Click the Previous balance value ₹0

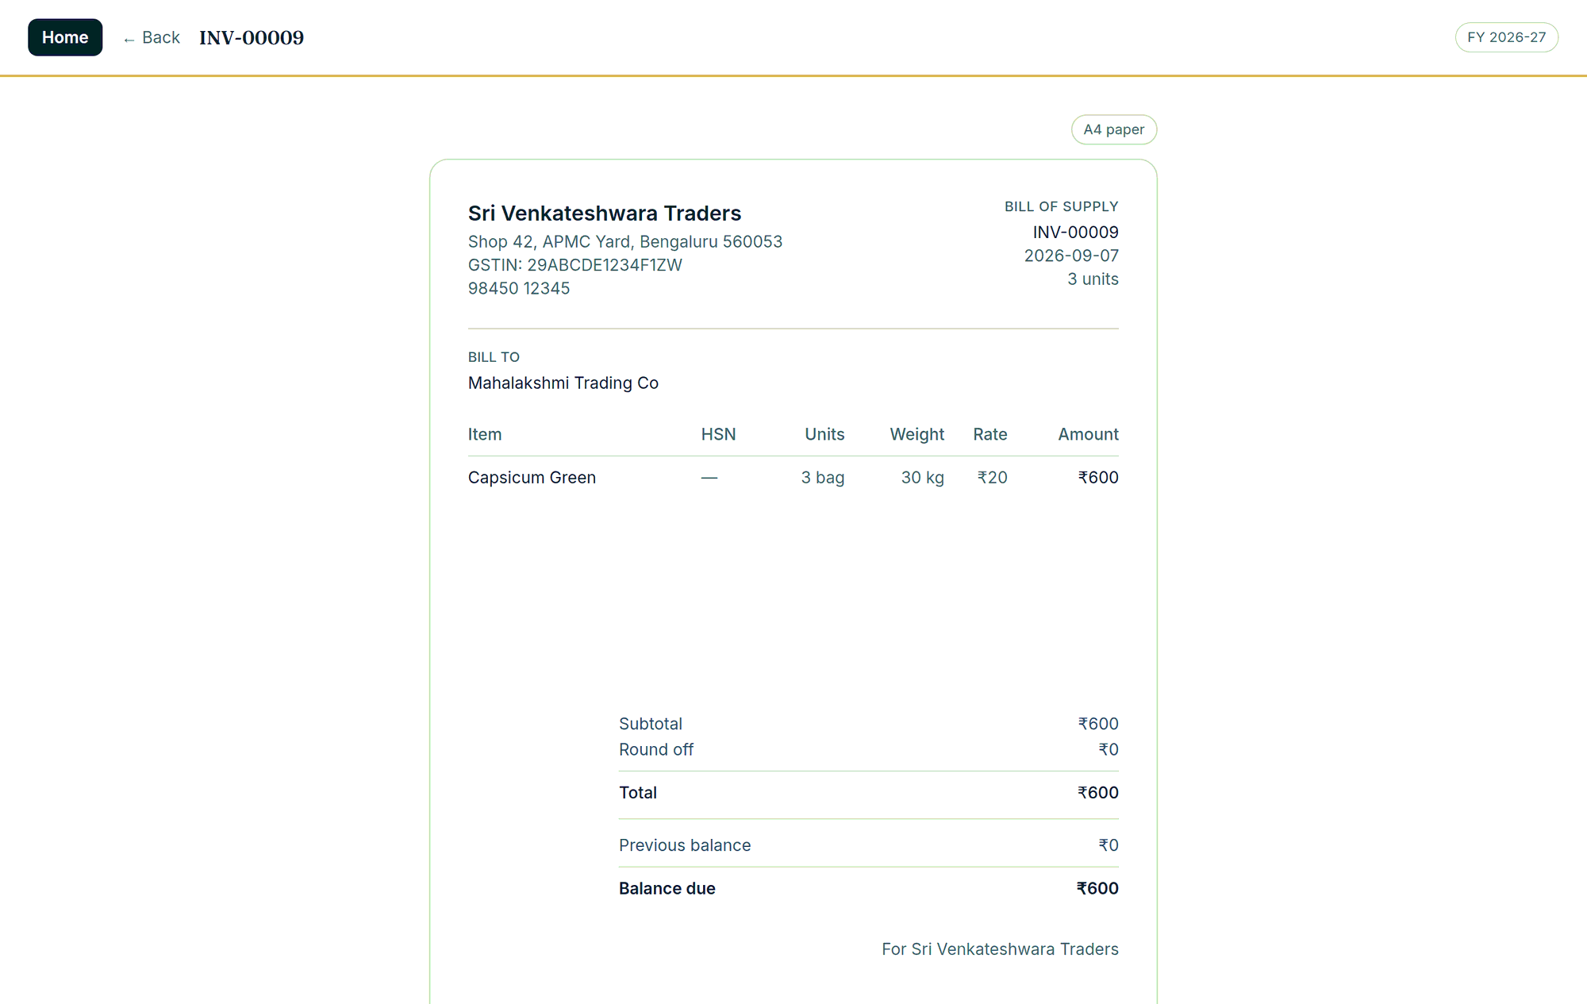click(x=1109, y=845)
